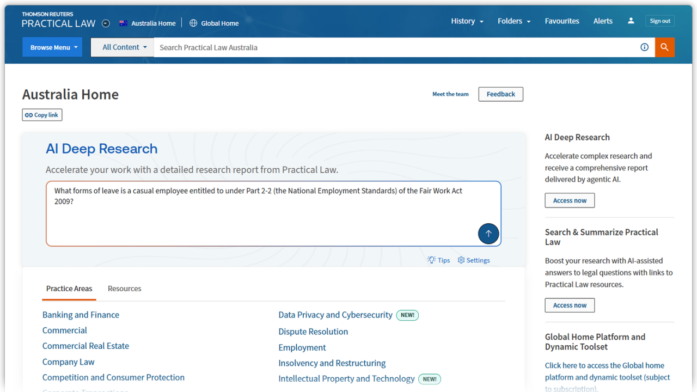This screenshot has width=697, height=392.
Task: Open Employment practice area
Action: (302, 347)
